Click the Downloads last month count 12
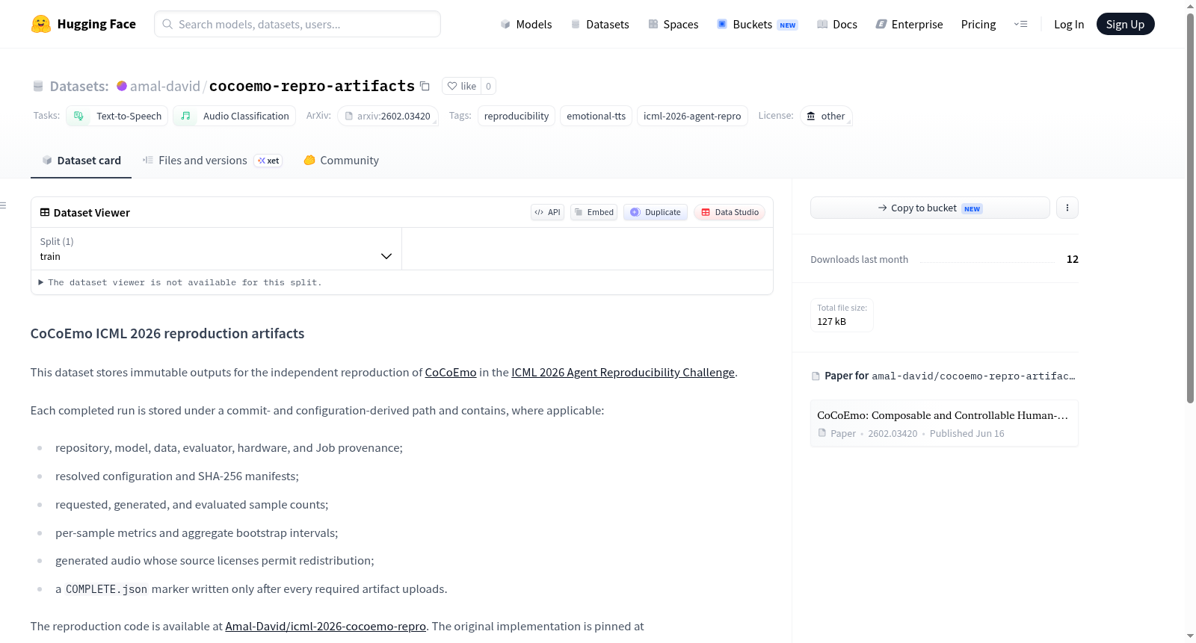Viewport: 1196px width, 643px height. (x=1073, y=259)
